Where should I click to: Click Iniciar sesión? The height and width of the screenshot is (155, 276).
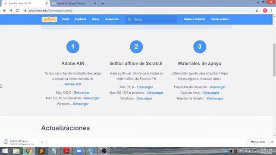(220, 19)
